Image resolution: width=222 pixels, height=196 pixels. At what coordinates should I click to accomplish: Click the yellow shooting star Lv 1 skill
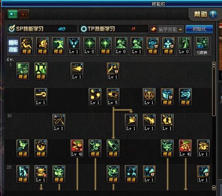pyautogui.click(x=77, y=71)
